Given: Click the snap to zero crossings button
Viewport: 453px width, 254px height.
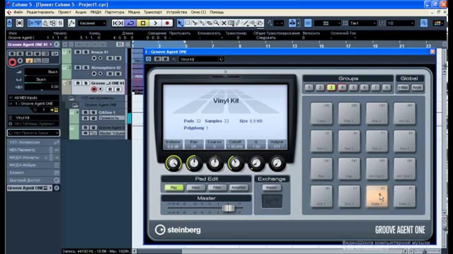Looking at the screenshot, I should (x=424, y=23).
